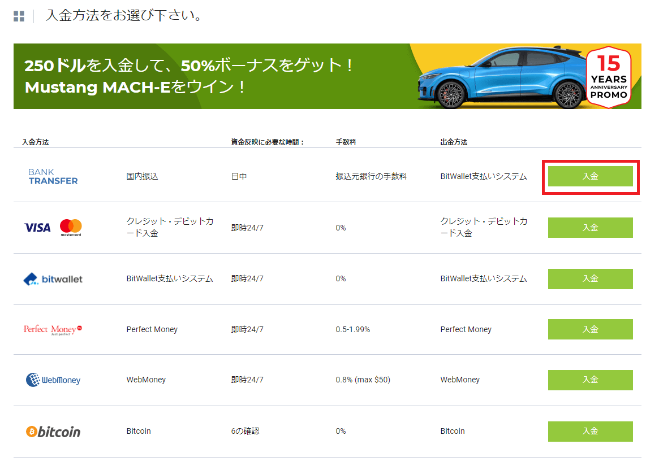Click the 0% fee in the bitwallet row
Image resolution: width=659 pixels, height=466 pixels.
click(341, 279)
